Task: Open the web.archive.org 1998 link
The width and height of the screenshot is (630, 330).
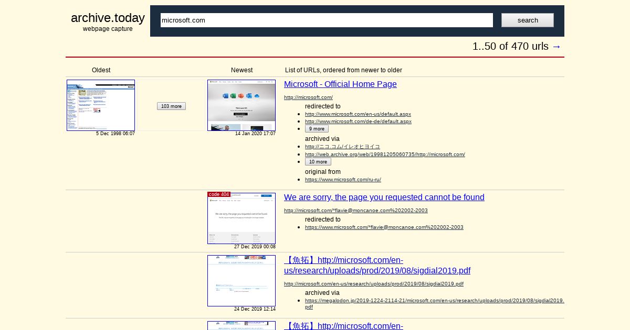Action: (x=385, y=154)
